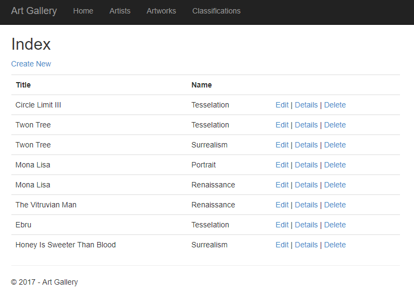
Task: Edit Twon Tree with Tesselation classification
Action: coord(282,125)
